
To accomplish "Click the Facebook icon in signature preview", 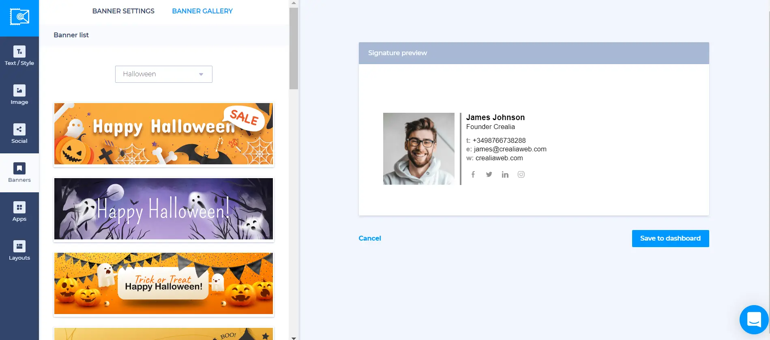I will 473,174.
